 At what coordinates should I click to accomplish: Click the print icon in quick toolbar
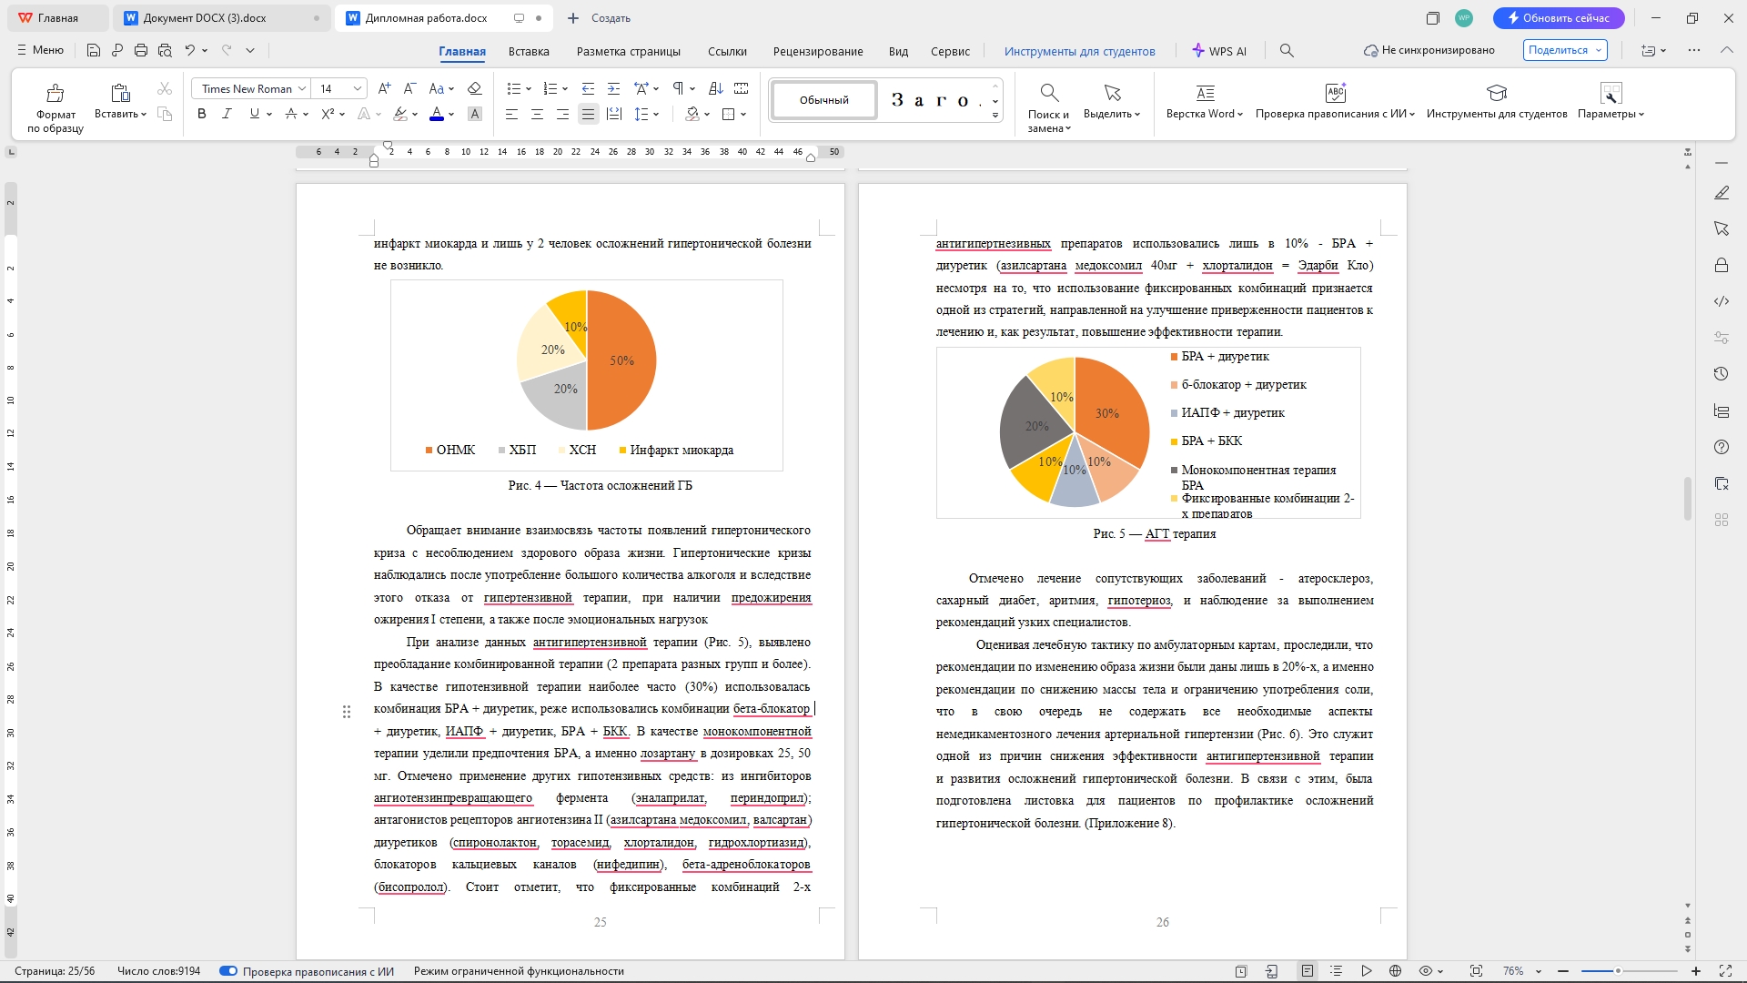click(x=141, y=51)
